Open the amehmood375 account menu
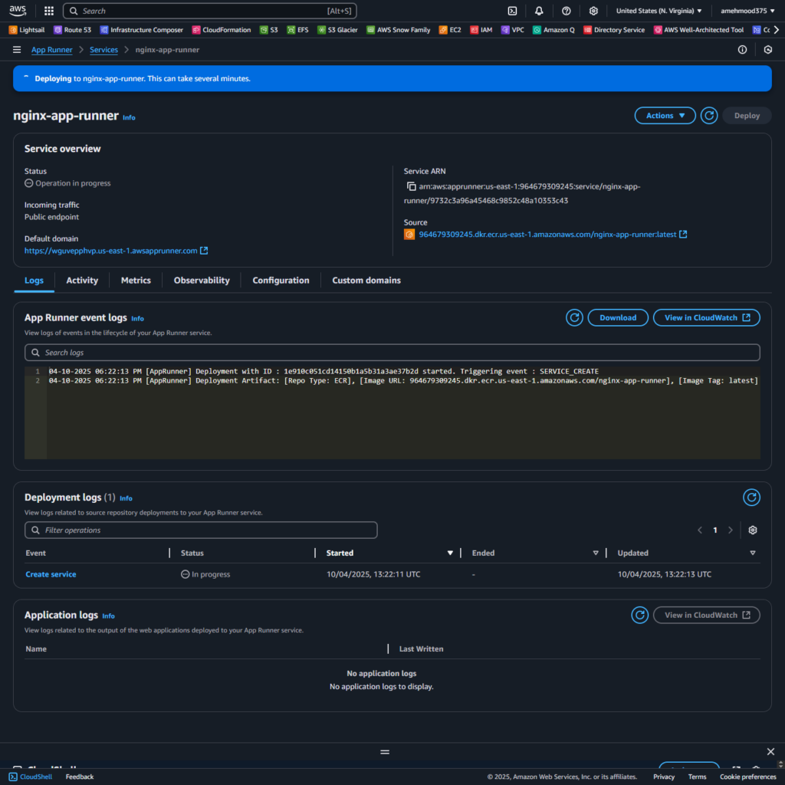The height and width of the screenshot is (785, 785). tap(747, 11)
